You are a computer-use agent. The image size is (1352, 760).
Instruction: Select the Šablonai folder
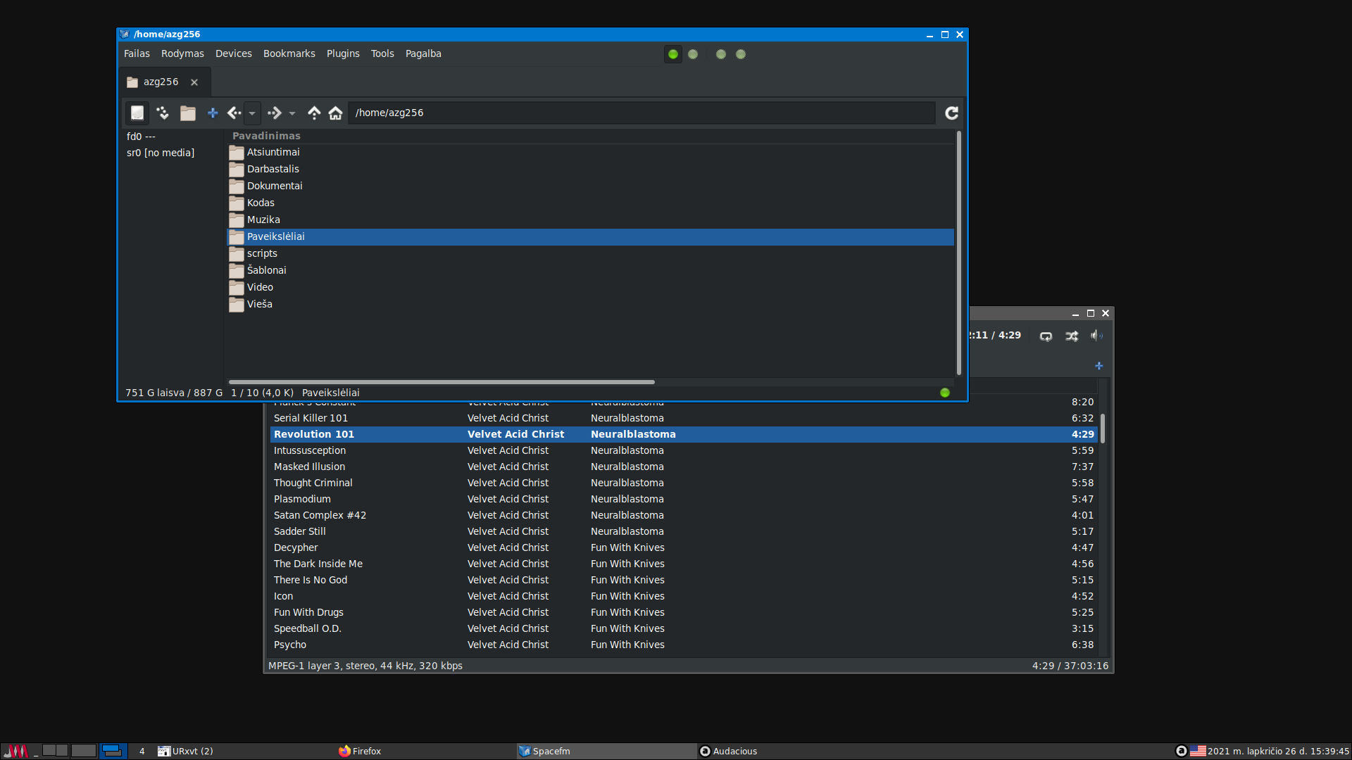(590, 270)
